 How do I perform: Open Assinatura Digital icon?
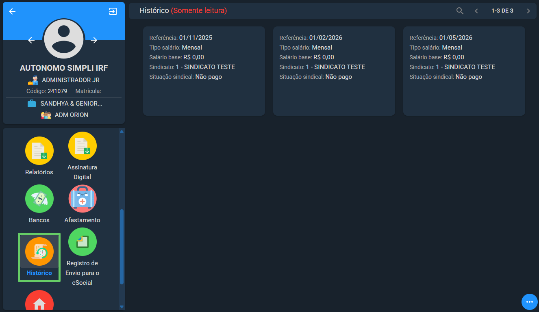(x=83, y=146)
